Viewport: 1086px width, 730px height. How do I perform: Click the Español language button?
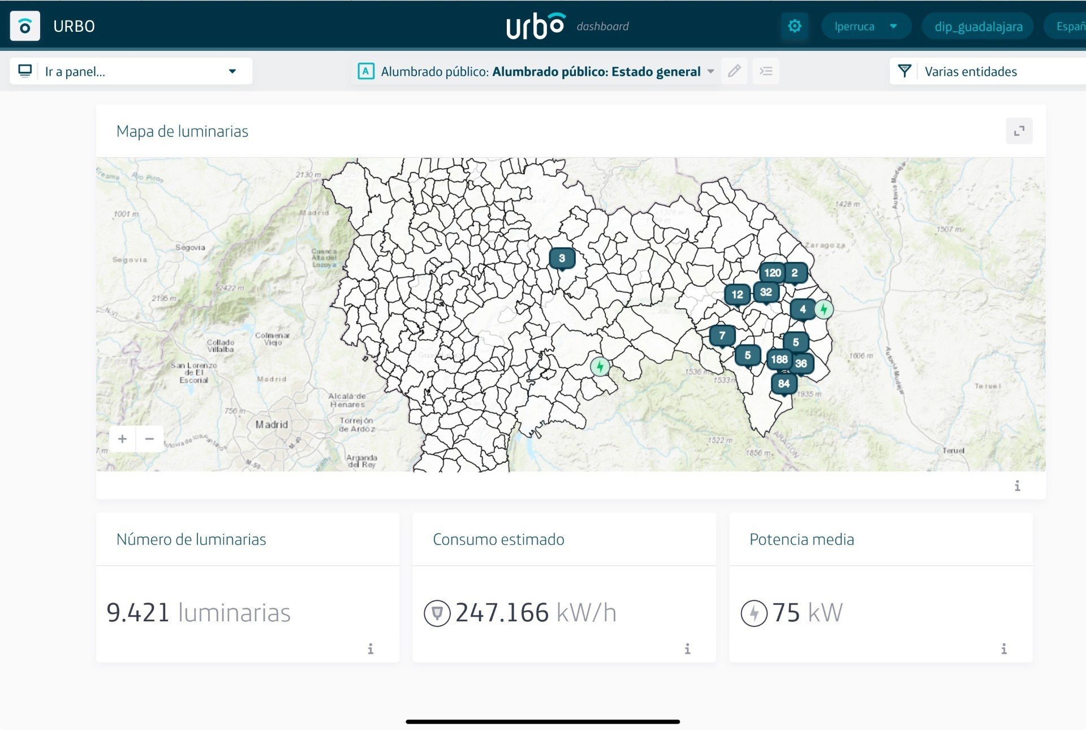(1069, 27)
